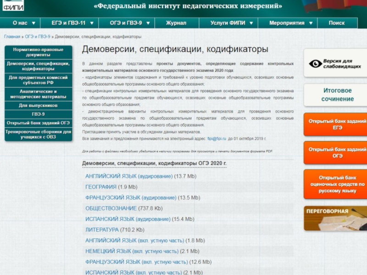
Task: Download ОБЩЕСТВОЗНАНИЕ file
Action: 111,209
